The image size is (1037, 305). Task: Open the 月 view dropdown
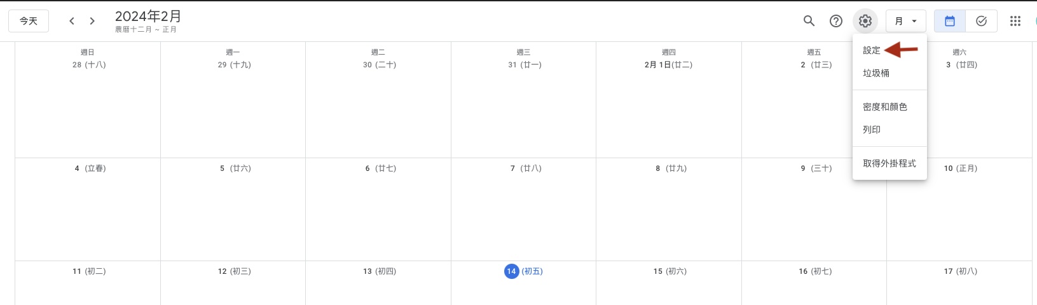905,21
